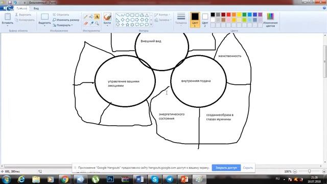The image size is (327, 184).
Task: Click the zoom slider handle
Action: pos(310,171)
